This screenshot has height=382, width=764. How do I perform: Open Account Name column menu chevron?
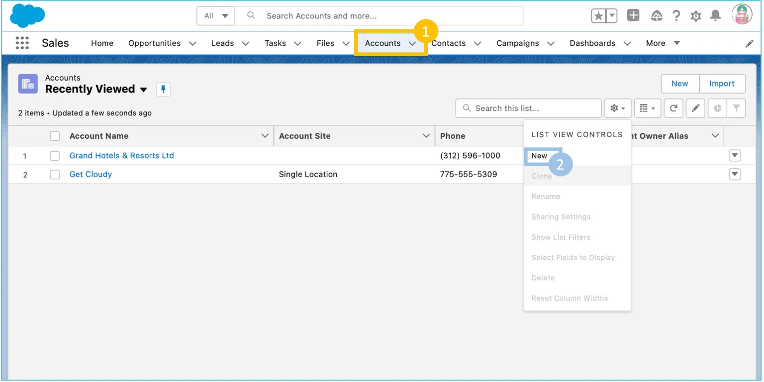click(265, 136)
